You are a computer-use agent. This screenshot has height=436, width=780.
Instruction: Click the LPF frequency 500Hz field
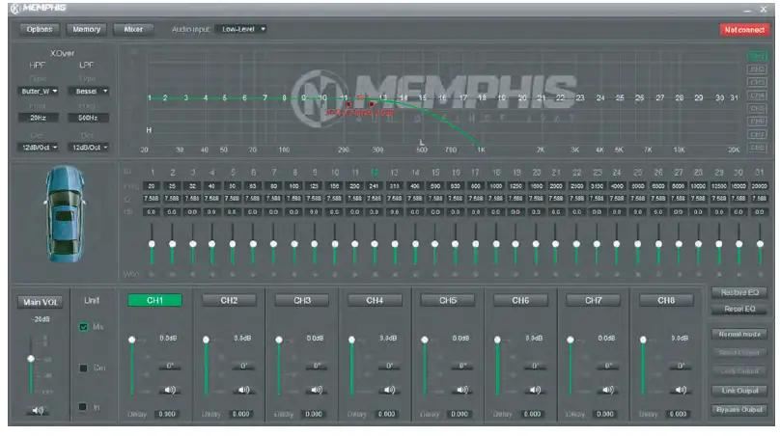click(x=88, y=118)
